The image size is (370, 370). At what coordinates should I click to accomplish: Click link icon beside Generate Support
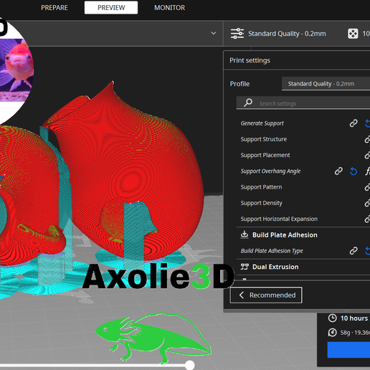(x=354, y=123)
